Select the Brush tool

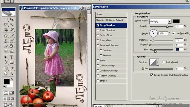point(12,36)
